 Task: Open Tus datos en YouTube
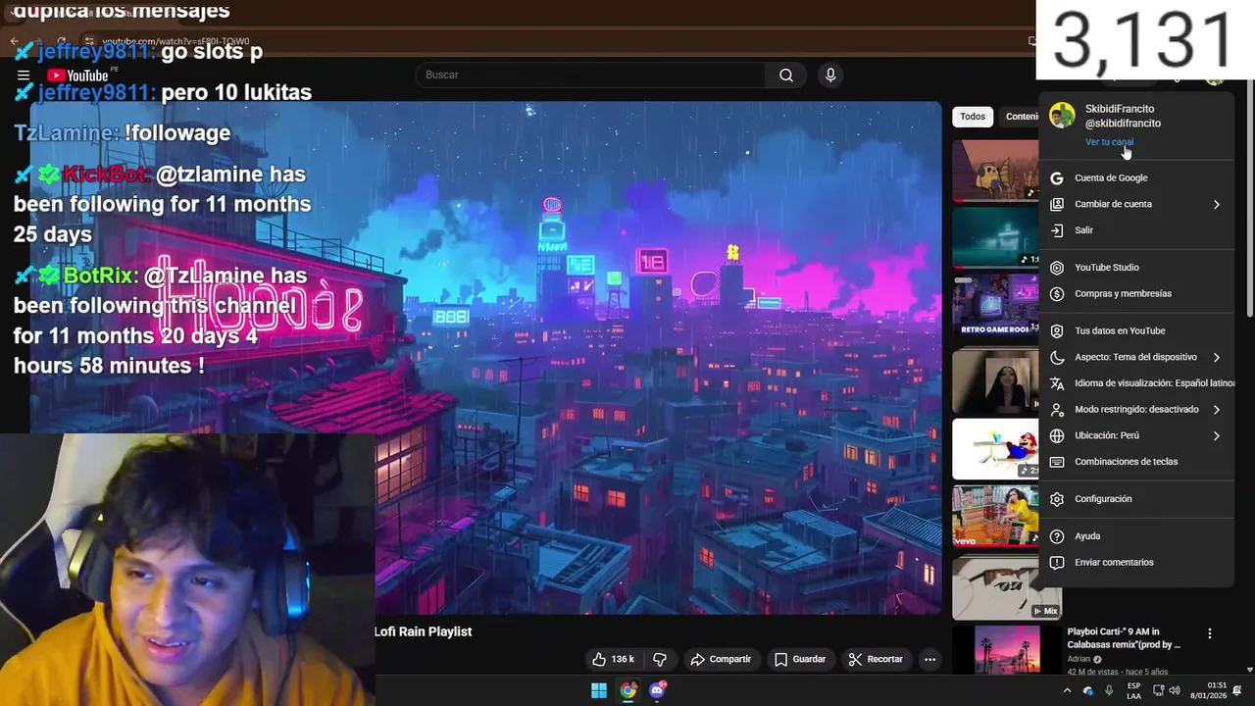(1137, 330)
